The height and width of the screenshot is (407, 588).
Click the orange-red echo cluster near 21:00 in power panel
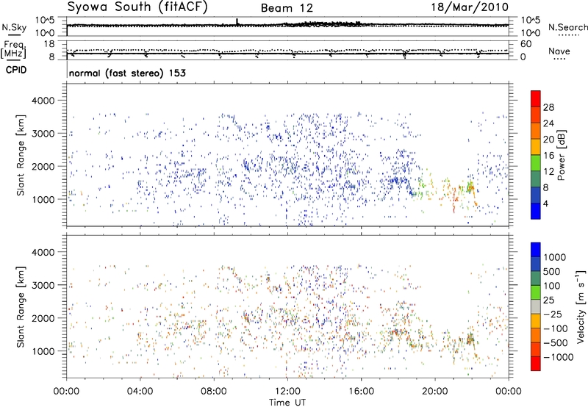[x=454, y=198]
